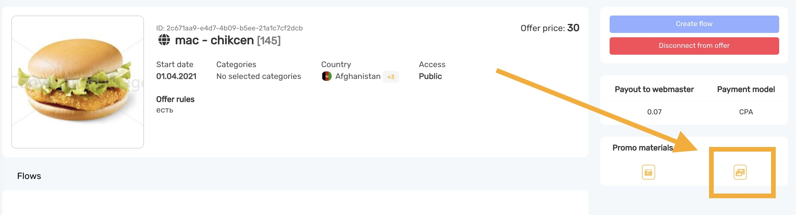Open the camera promo material icon
Screen dimensions: 796x215
click(648, 172)
